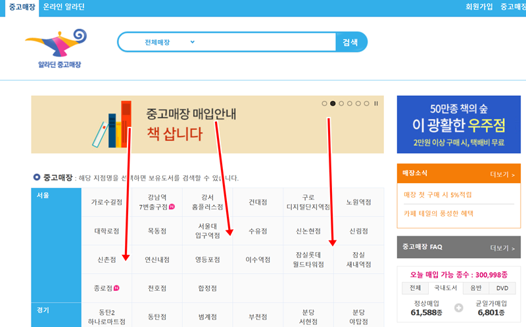Open the 동탄점 store
Viewport: 526px width, 327px height.
(157, 316)
